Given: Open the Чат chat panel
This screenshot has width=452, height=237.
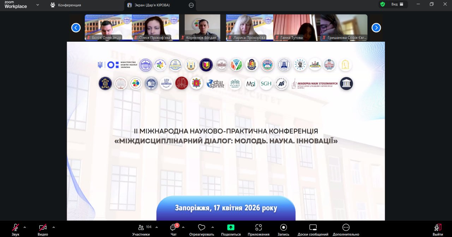Looking at the screenshot, I should (173, 227).
